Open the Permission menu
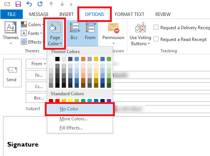The image size is (210, 156). tap(113, 33)
